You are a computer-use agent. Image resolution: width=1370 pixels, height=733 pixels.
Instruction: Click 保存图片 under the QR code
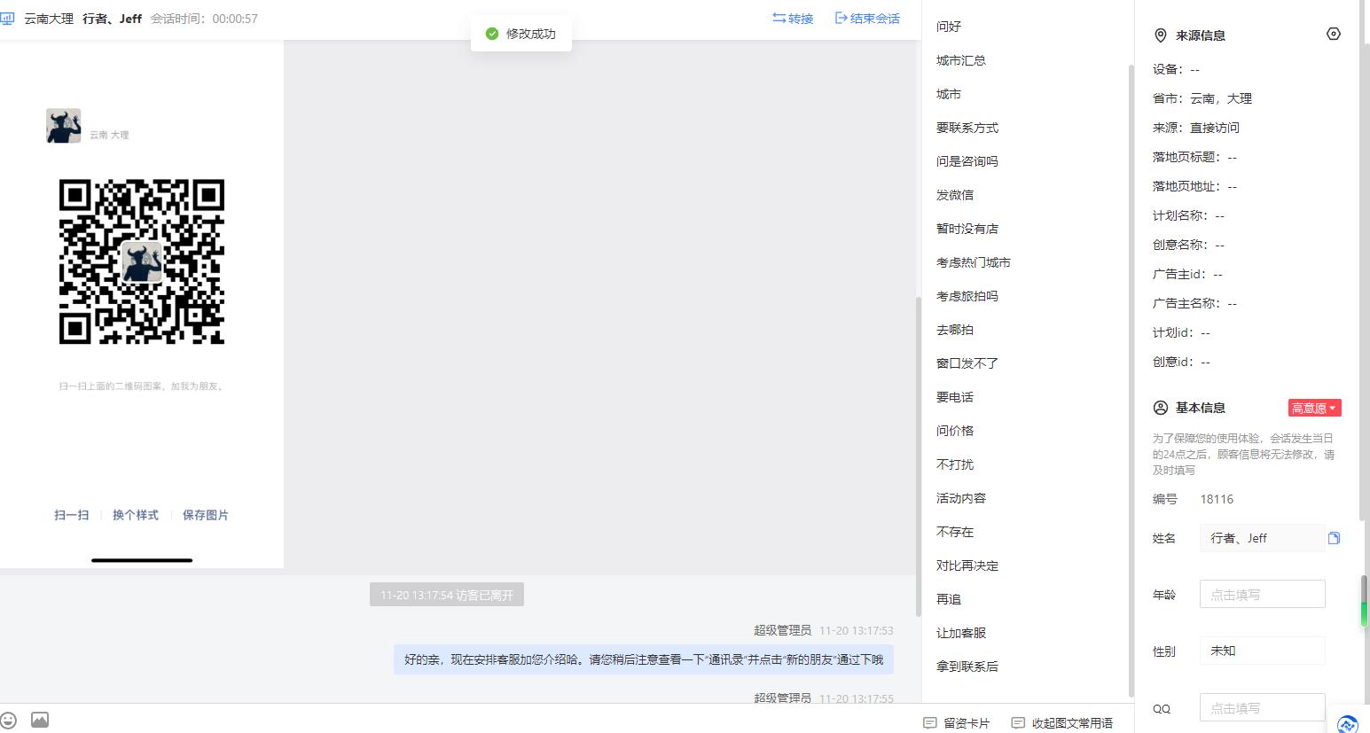206,515
